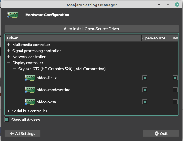Sort by the Open-source column header
This screenshot has height=141, width=183.
pyautogui.click(x=154, y=38)
